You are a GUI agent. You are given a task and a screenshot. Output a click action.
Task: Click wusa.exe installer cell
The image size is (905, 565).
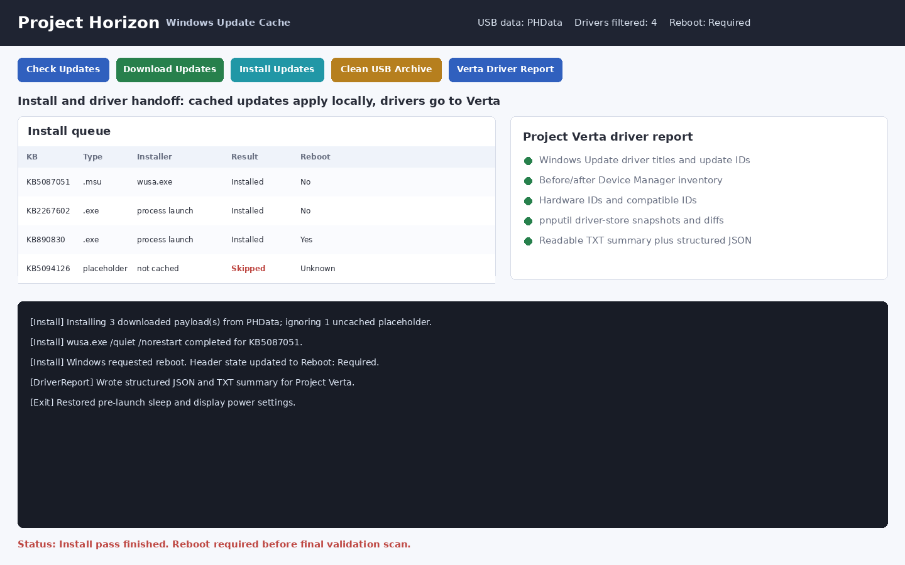click(x=155, y=182)
